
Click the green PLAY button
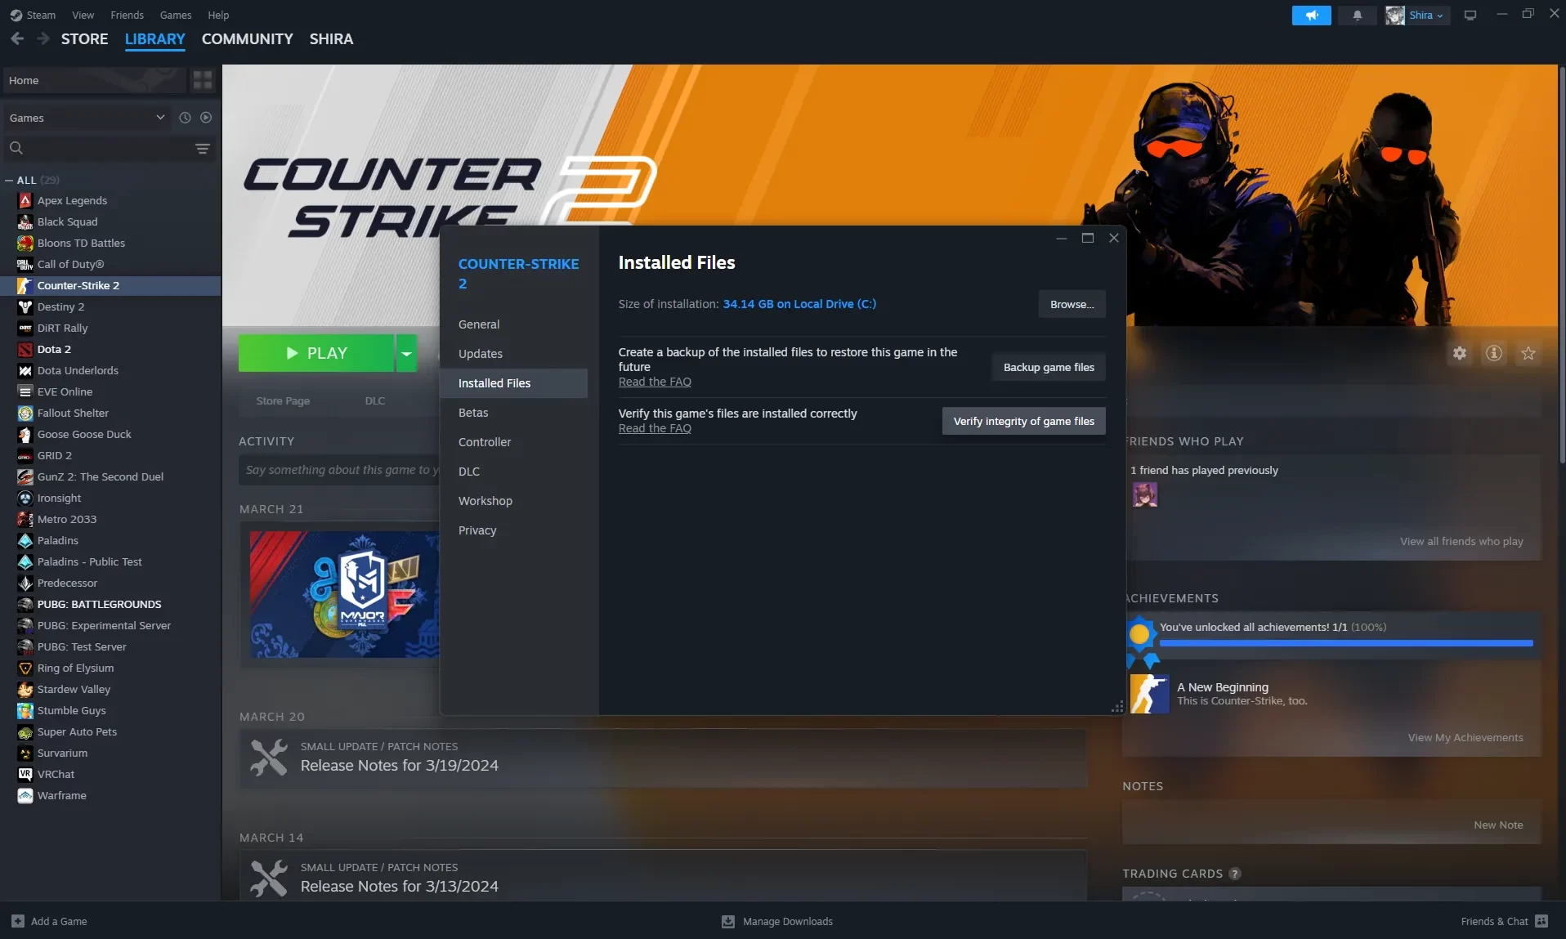(x=316, y=353)
